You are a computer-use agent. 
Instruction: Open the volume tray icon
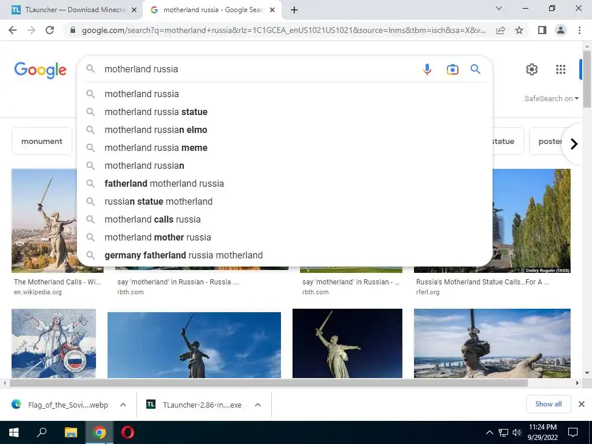pos(517,432)
